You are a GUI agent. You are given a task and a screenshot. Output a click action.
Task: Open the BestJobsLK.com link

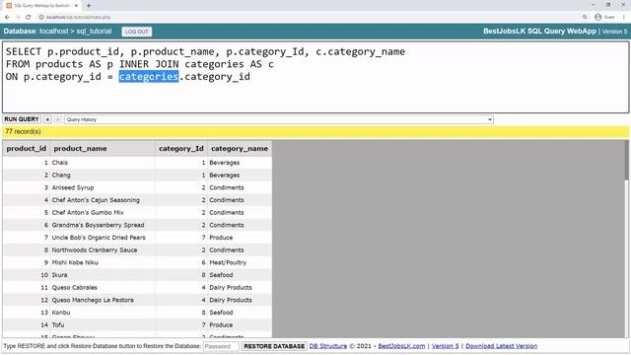coord(401,346)
